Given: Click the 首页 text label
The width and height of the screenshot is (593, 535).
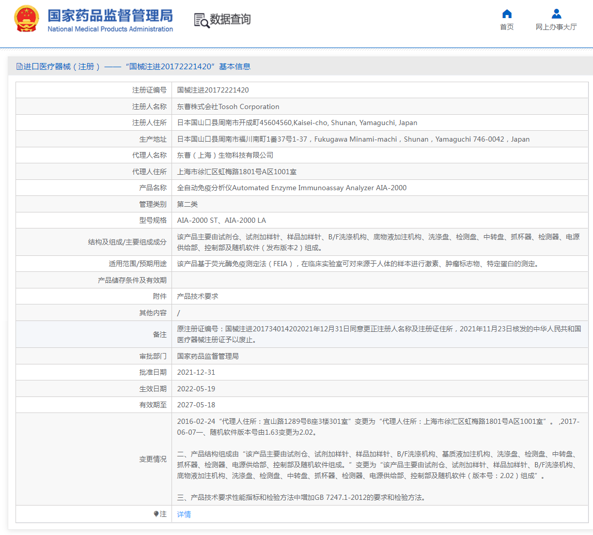Looking at the screenshot, I should click(x=507, y=27).
